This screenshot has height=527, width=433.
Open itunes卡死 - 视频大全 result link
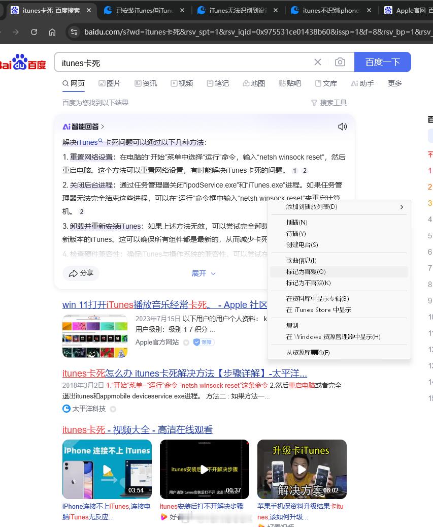137,429
